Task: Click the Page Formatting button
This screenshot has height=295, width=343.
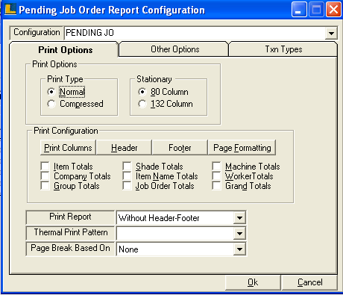Action: point(242,148)
